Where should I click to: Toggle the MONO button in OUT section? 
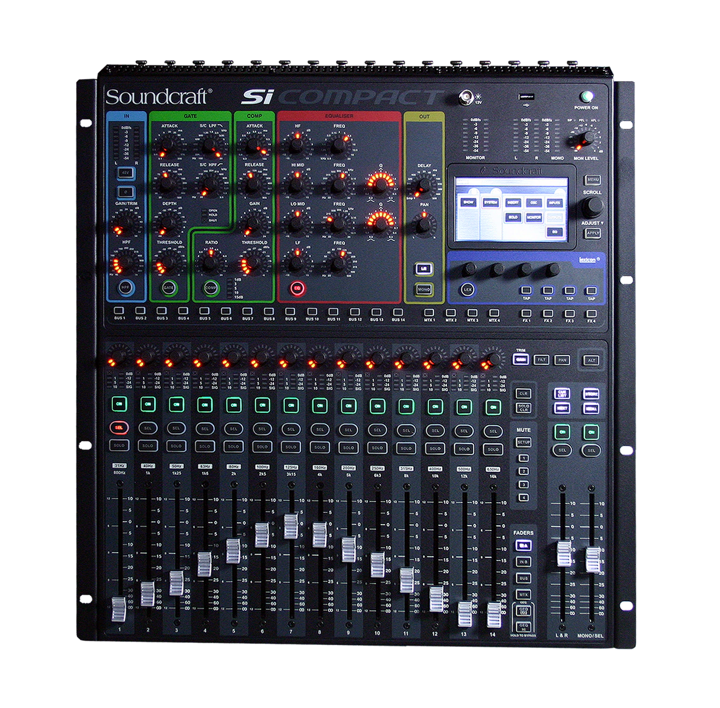coord(424,289)
